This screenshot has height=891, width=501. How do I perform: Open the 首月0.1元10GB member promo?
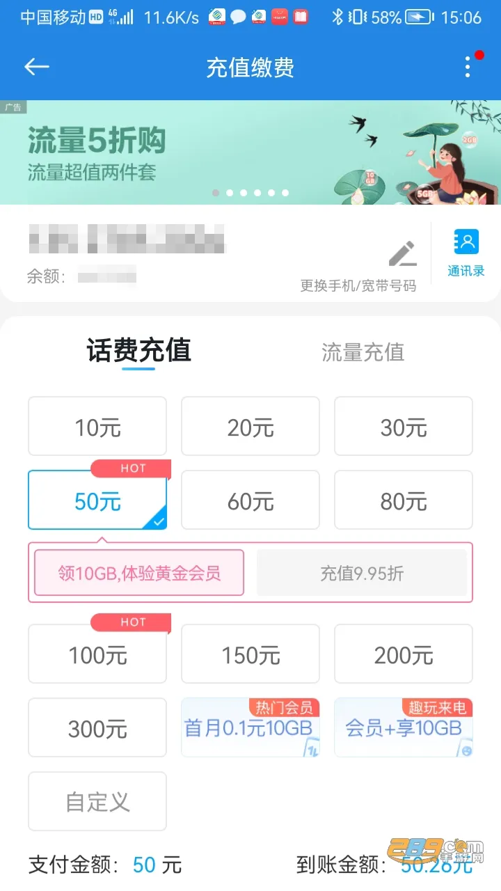tap(250, 728)
